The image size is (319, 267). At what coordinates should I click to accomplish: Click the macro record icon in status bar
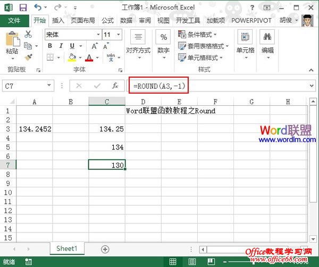click(28, 262)
